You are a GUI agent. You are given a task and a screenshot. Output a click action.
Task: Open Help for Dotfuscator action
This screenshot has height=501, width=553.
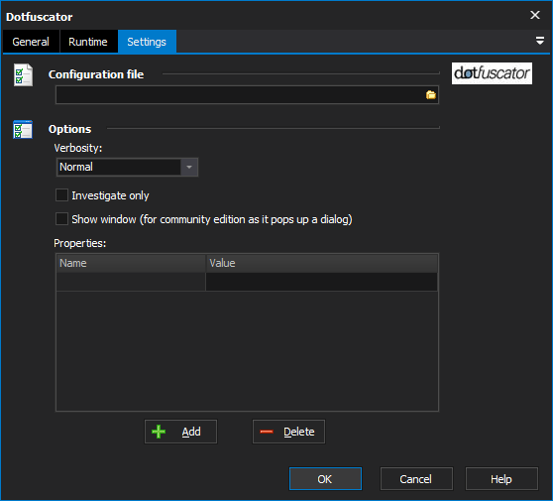pos(501,479)
